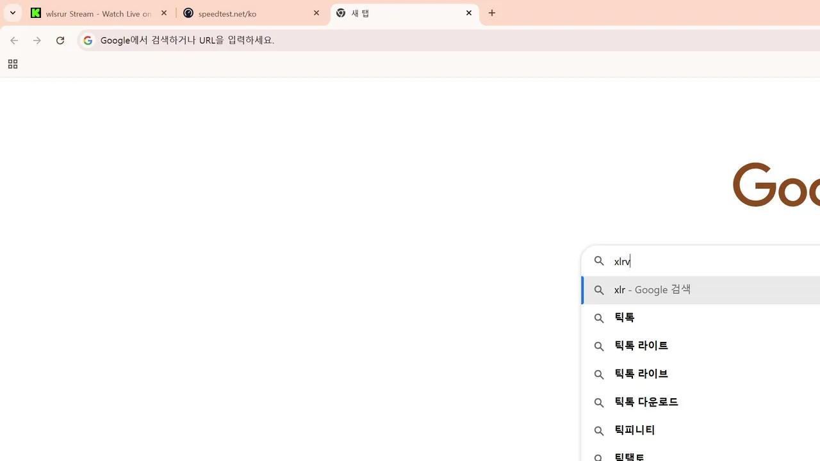Click the Speedtest favicon on its tab

(188, 13)
